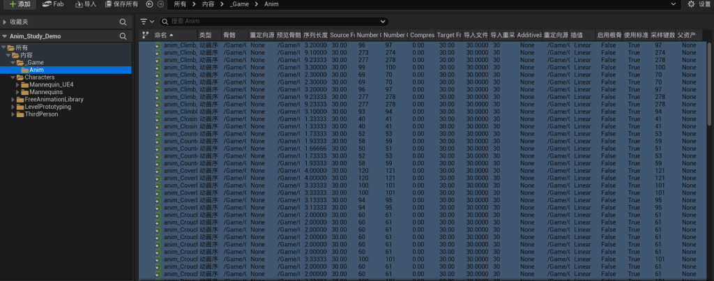Click the folder icon next to ThirdPerson
This screenshot has height=281, width=714.
click(x=20, y=114)
